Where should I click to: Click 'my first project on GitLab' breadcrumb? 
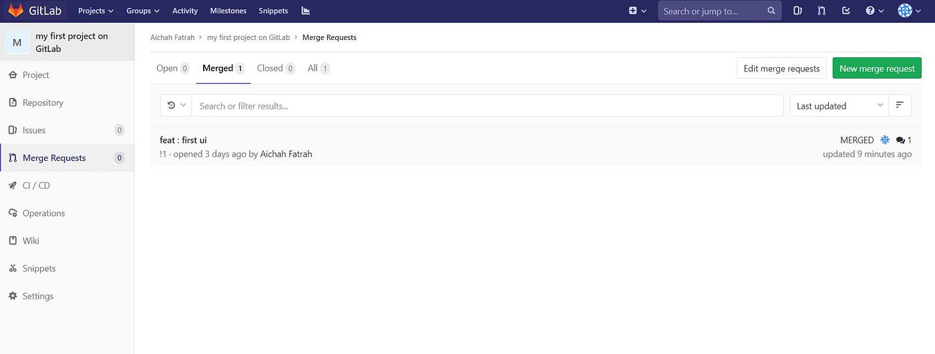[x=248, y=37]
